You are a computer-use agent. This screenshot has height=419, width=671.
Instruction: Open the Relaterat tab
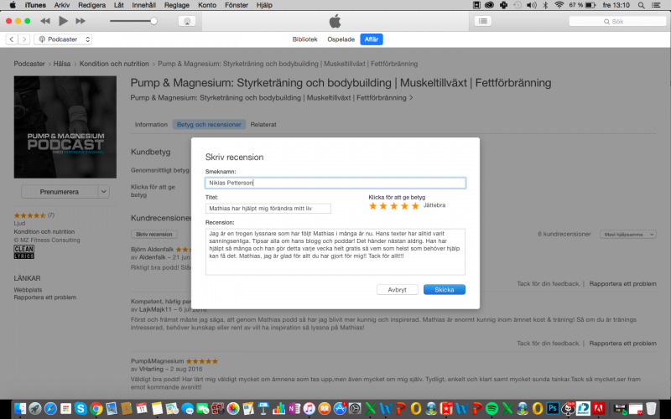click(x=263, y=124)
